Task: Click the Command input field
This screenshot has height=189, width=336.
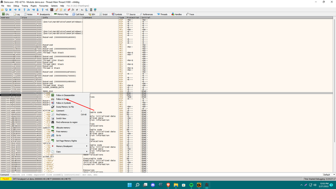Action: click(166, 175)
